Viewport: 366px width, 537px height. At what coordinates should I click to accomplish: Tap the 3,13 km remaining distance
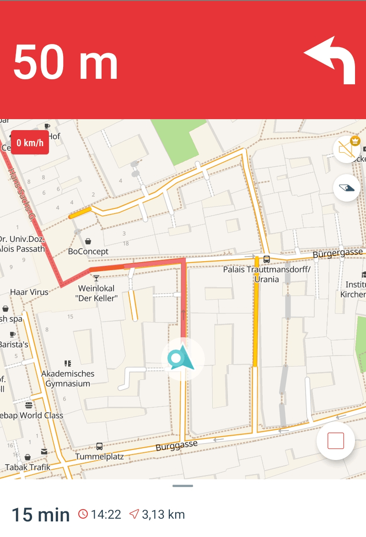coord(157,515)
